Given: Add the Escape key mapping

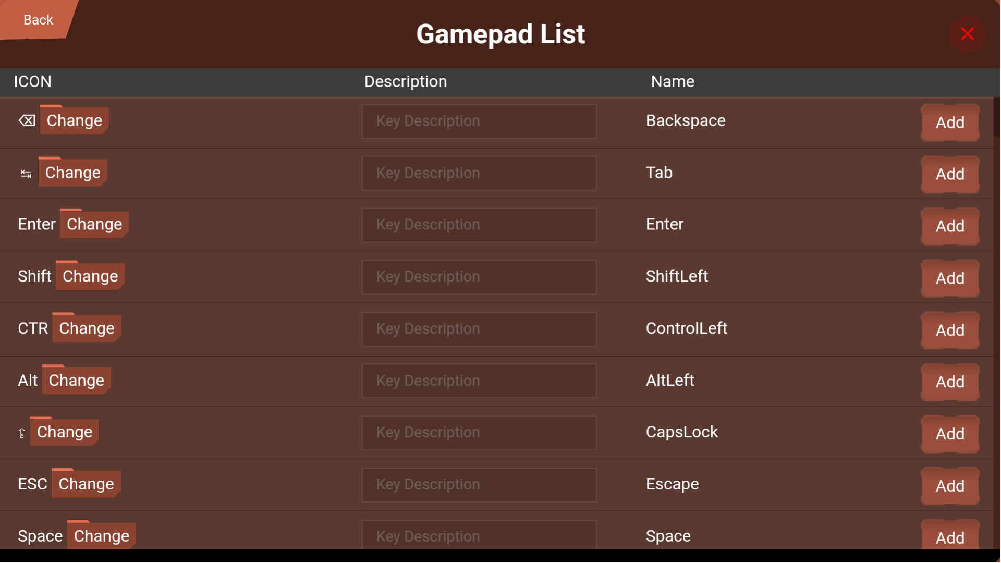Looking at the screenshot, I should coord(950,486).
